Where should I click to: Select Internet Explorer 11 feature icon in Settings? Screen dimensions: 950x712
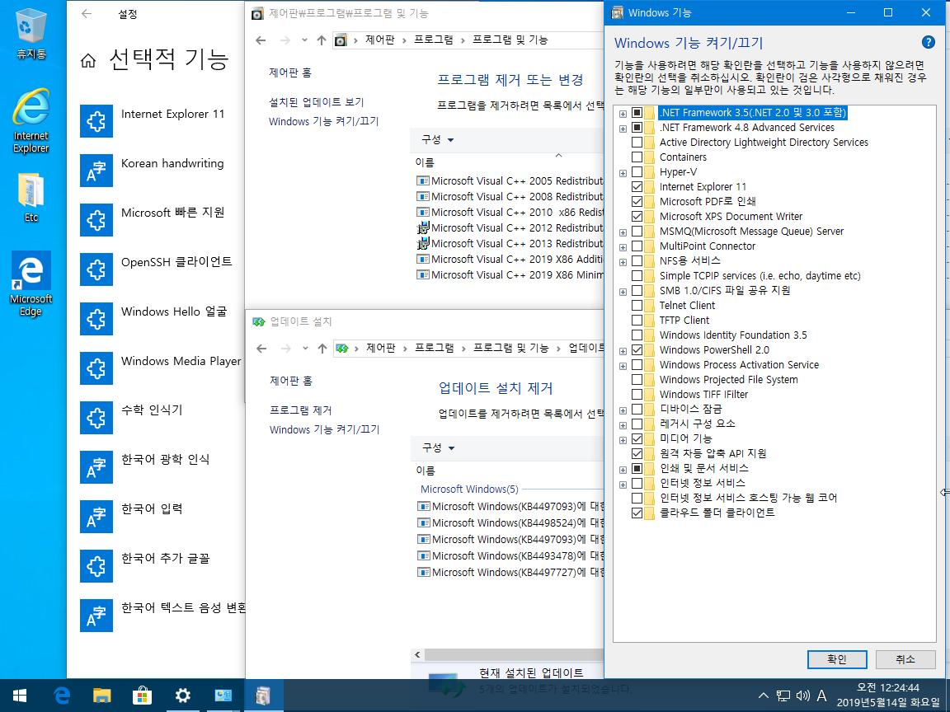(x=96, y=121)
